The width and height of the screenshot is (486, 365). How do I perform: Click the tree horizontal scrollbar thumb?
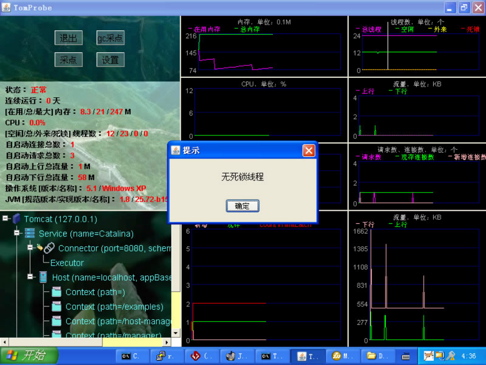coord(56,343)
